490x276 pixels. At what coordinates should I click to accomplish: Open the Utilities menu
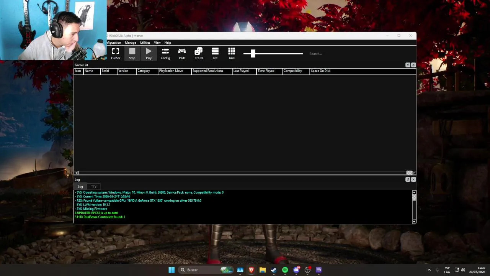[x=145, y=43]
